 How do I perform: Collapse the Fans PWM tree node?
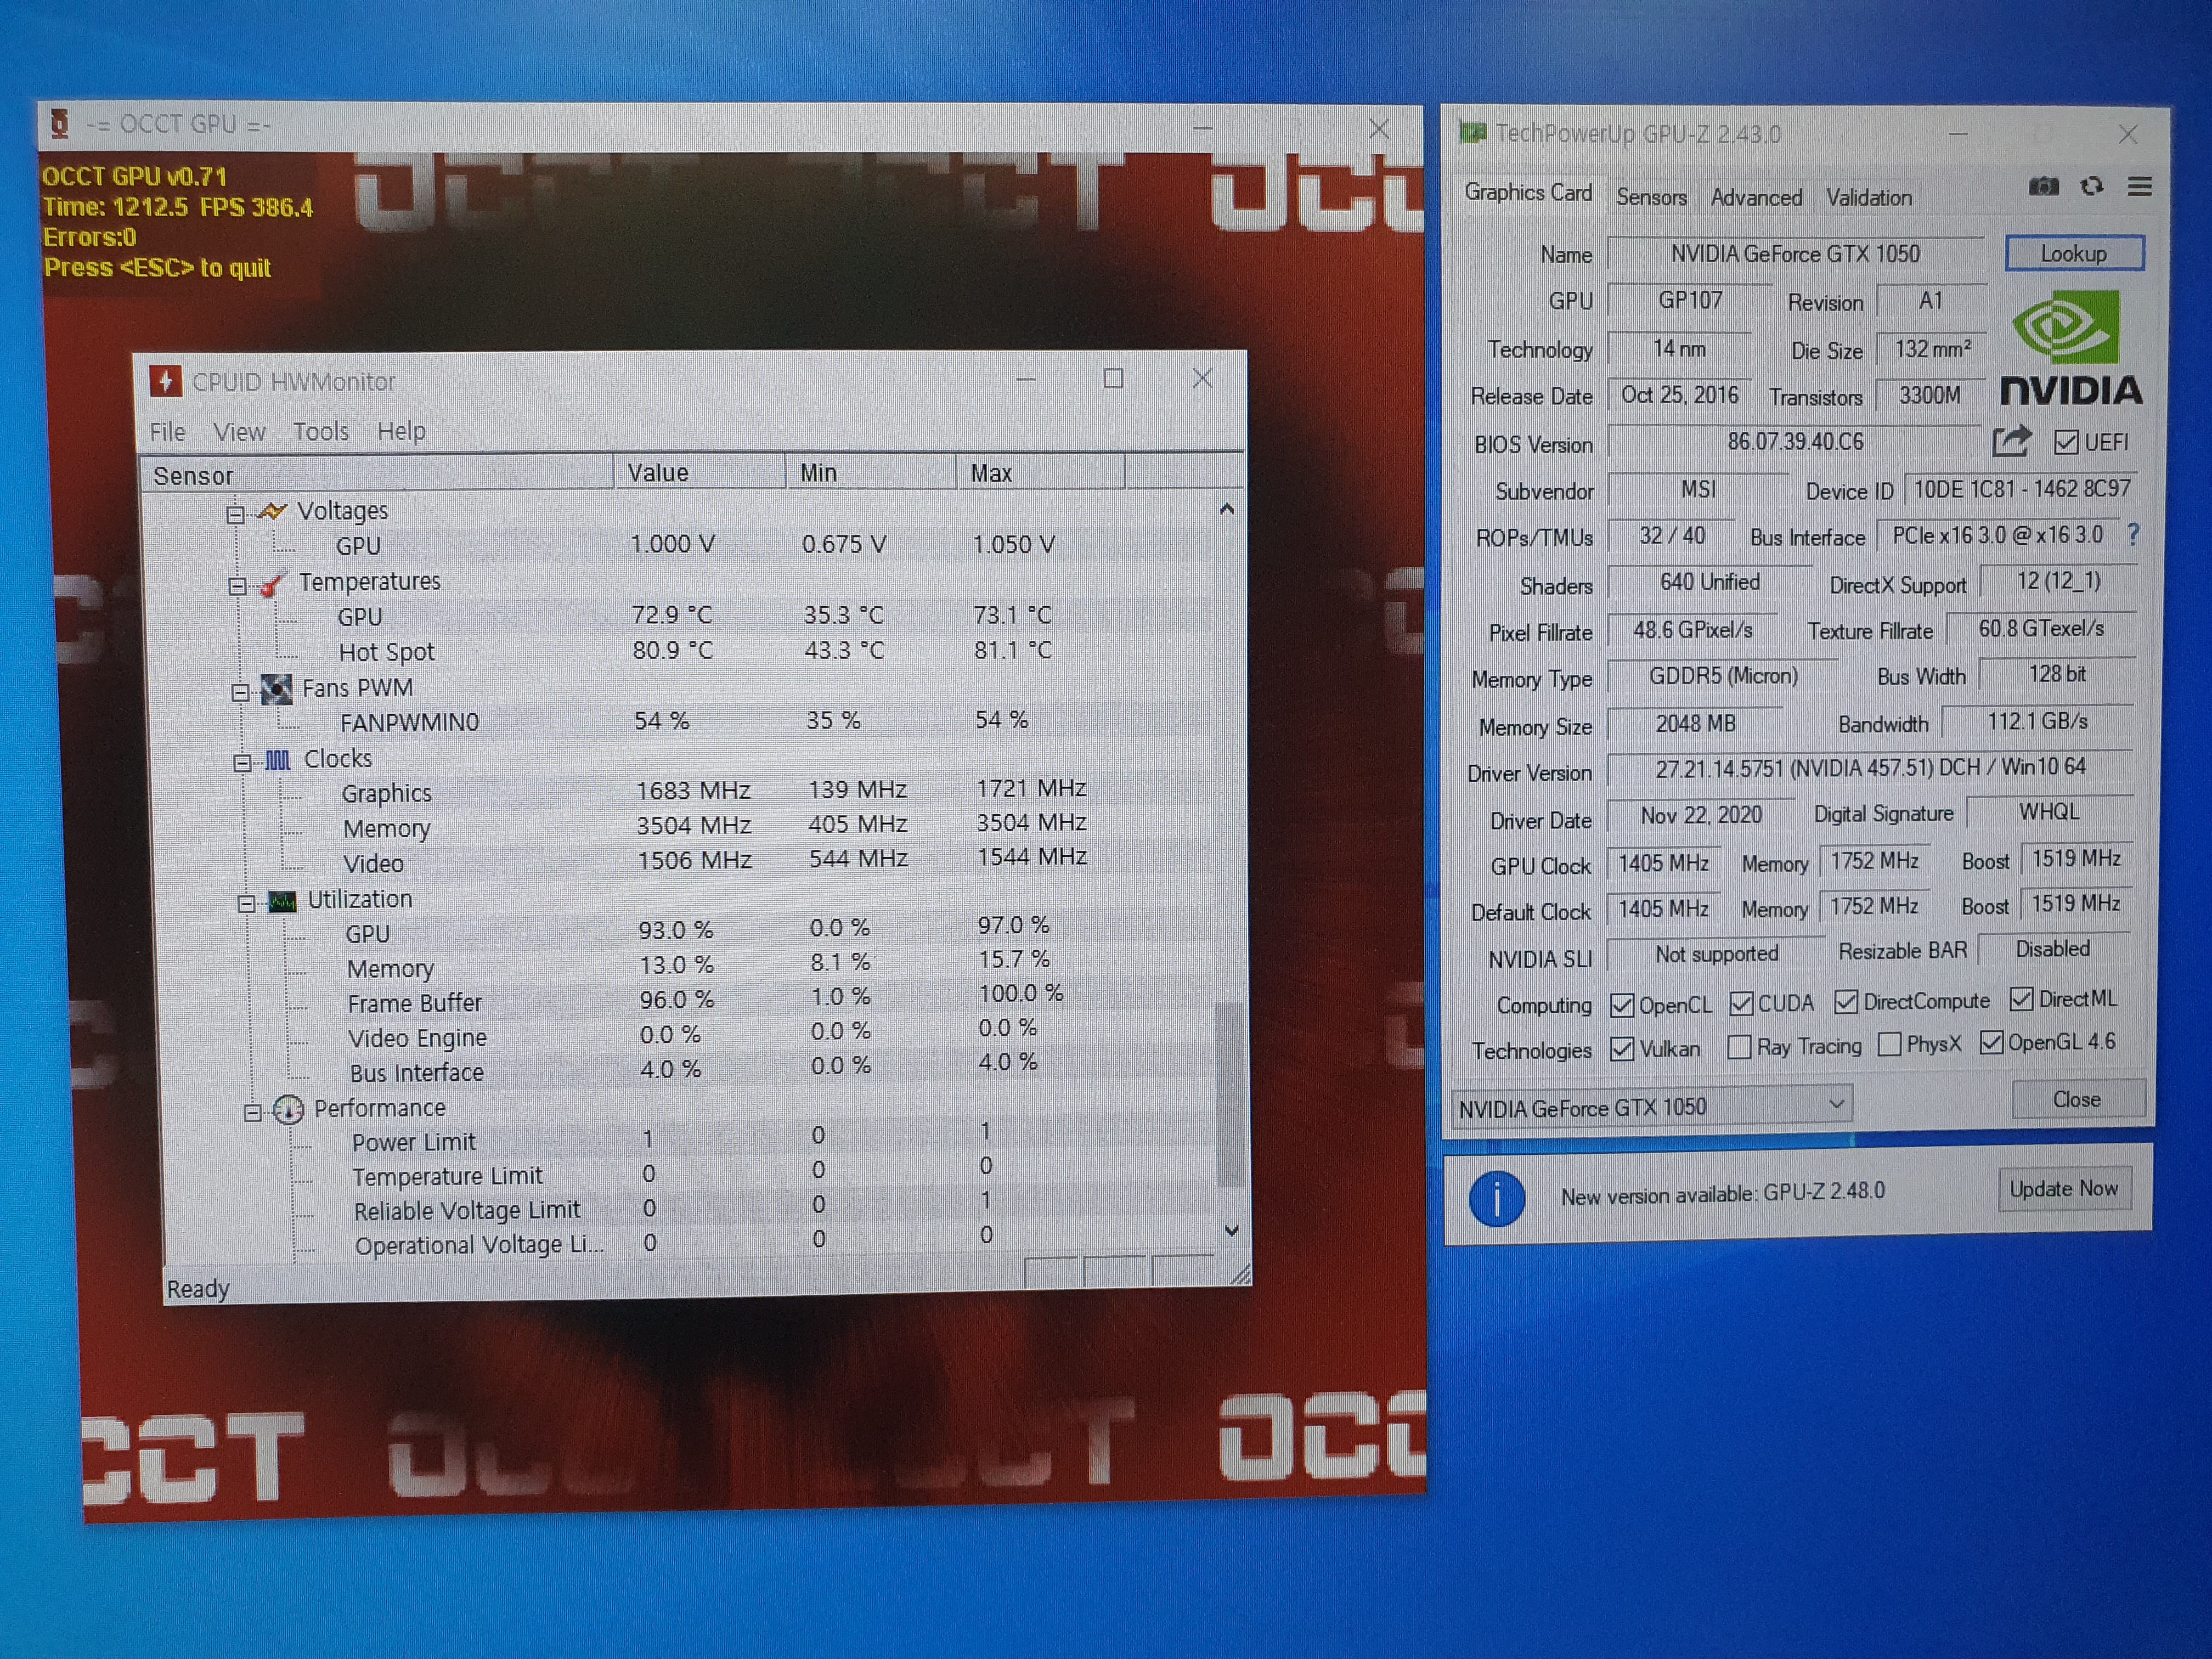[x=240, y=692]
